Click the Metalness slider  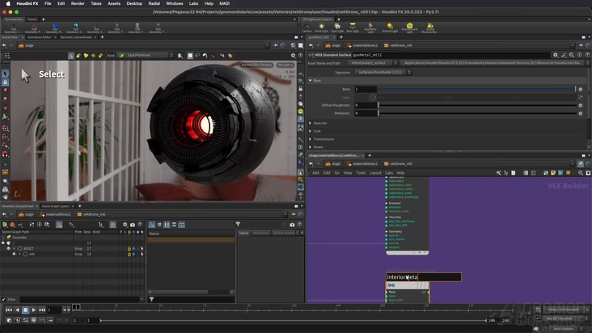(477, 113)
